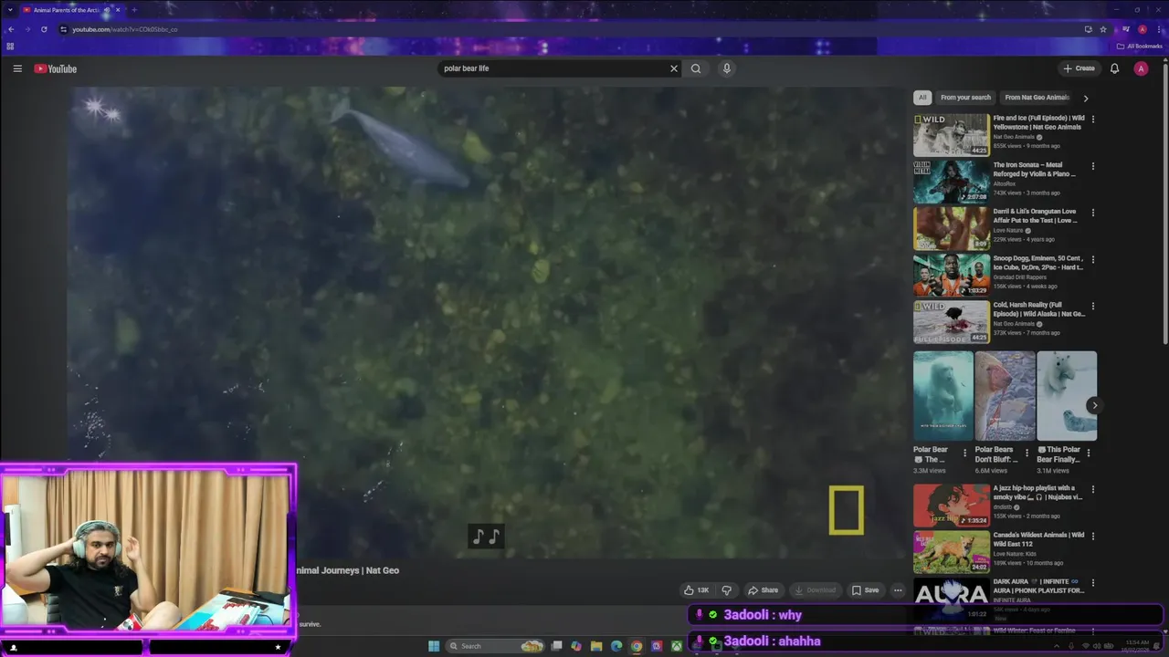This screenshot has width=1169, height=657.
Task: Reload the page in the browser
Action: pos(44,29)
